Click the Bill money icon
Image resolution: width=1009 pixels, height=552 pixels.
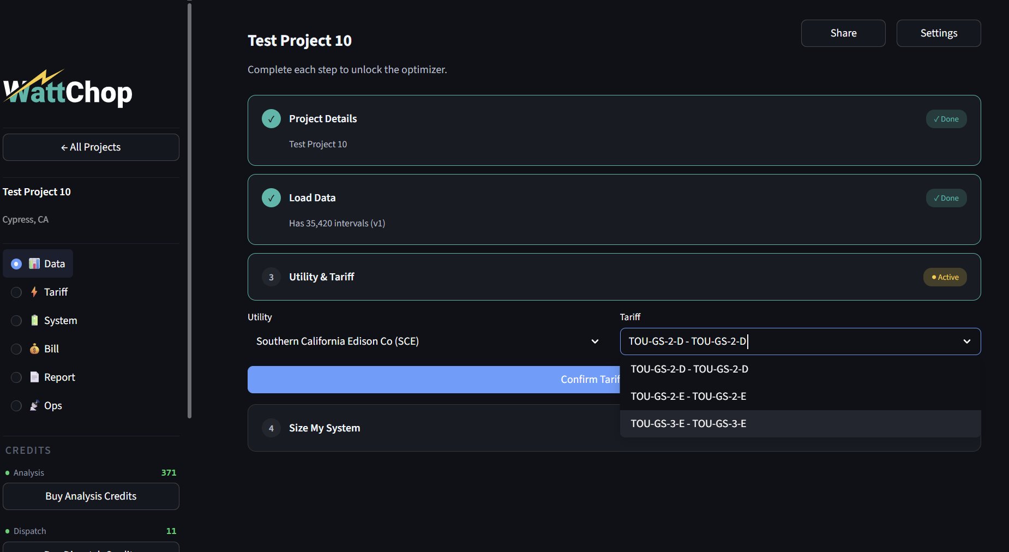point(33,349)
